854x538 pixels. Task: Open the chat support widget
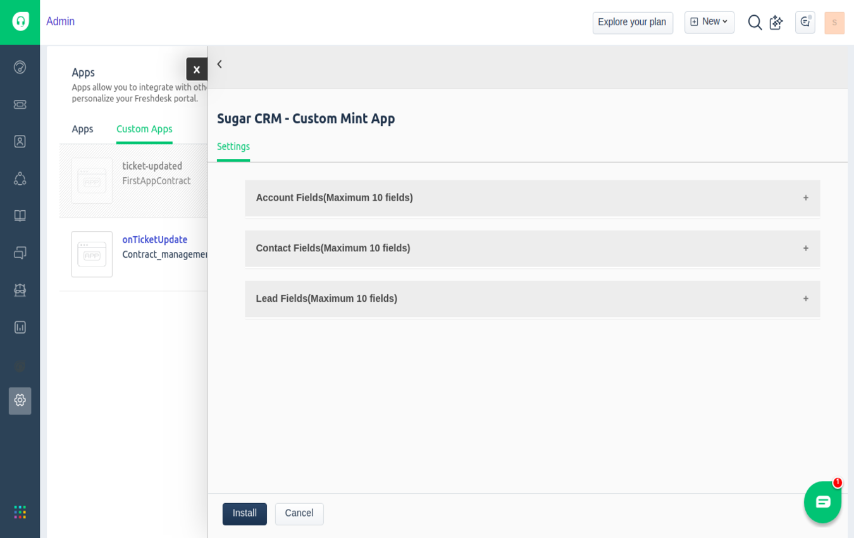click(822, 502)
